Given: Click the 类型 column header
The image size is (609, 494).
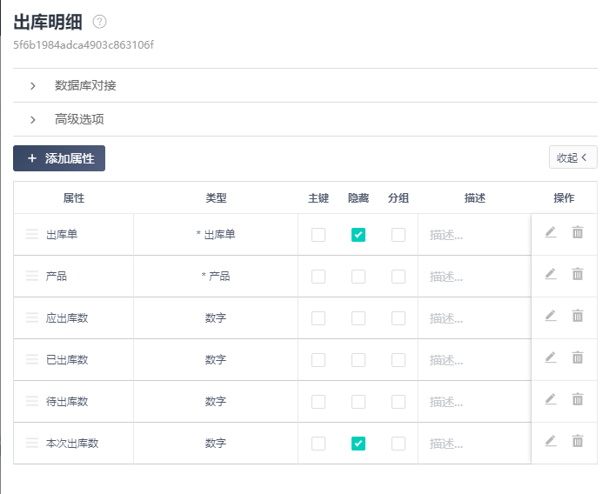Looking at the screenshot, I should 216,198.
